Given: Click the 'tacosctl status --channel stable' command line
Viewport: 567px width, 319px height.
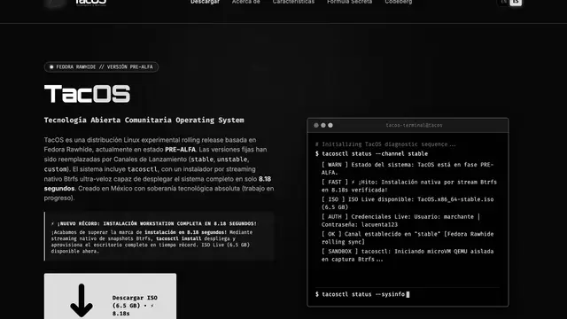Looking at the screenshot, I should tap(371, 153).
